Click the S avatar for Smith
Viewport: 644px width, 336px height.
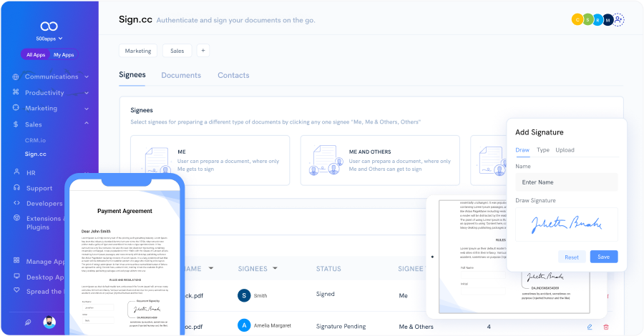[x=244, y=295]
